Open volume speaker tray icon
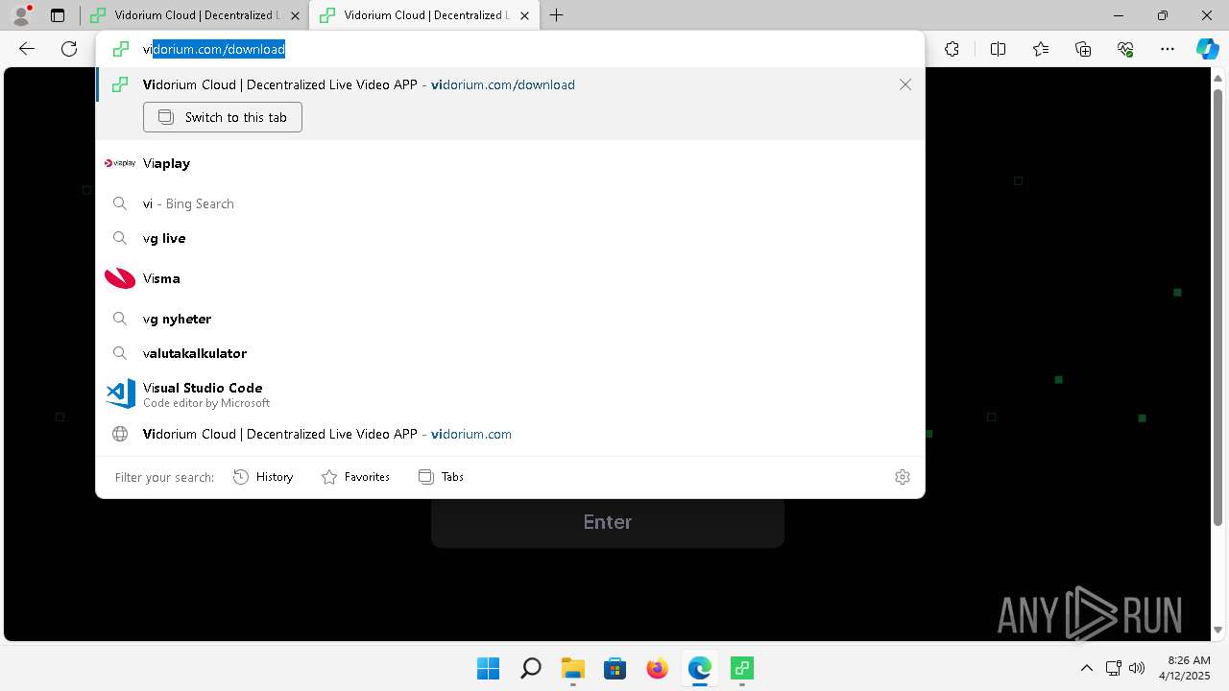 pyautogui.click(x=1137, y=668)
